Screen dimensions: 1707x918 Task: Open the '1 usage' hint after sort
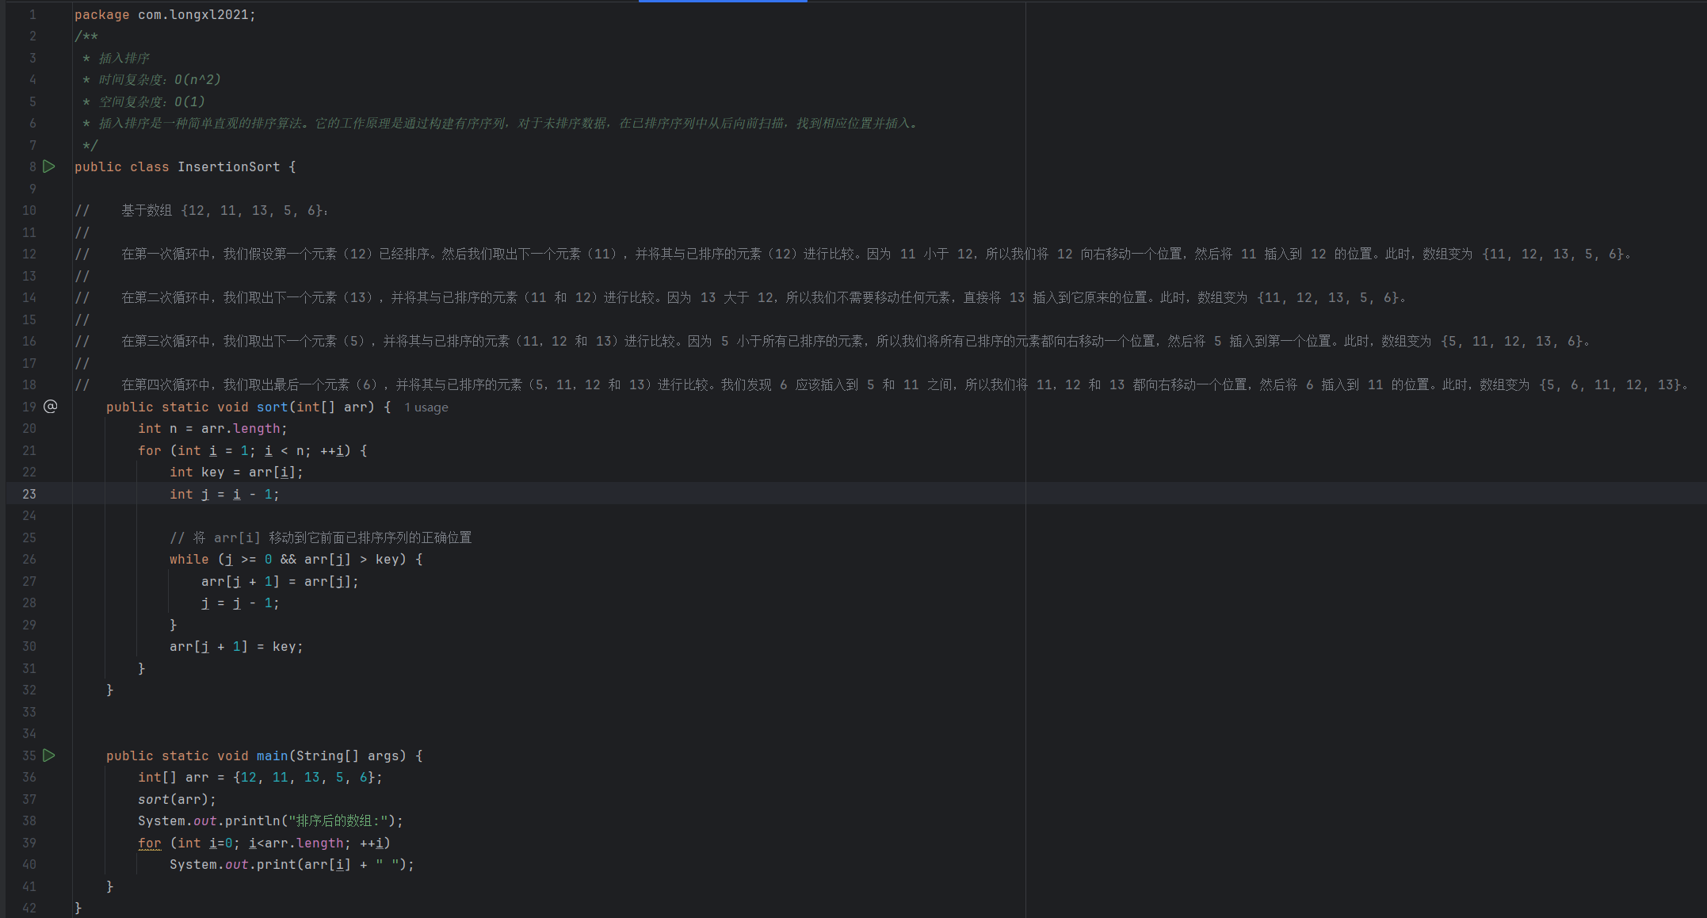click(x=426, y=407)
